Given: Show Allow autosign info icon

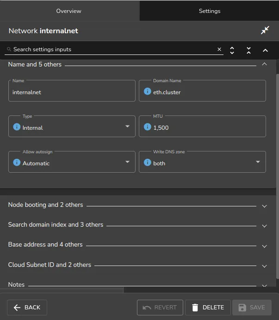Looking at the screenshot, I should (x=17, y=163).
